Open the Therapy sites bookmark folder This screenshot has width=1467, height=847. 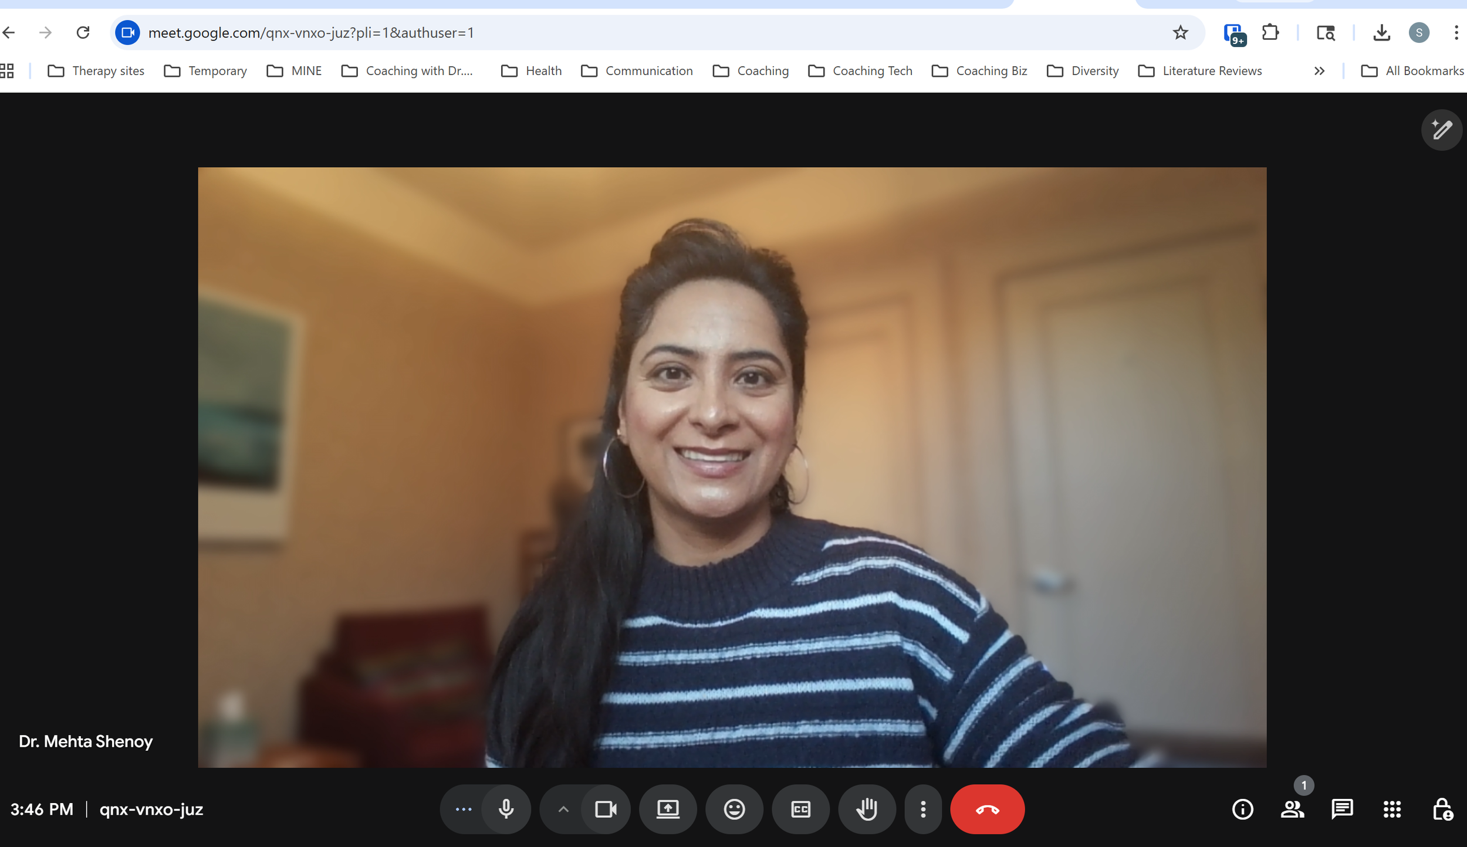click(x=96, y=71)
